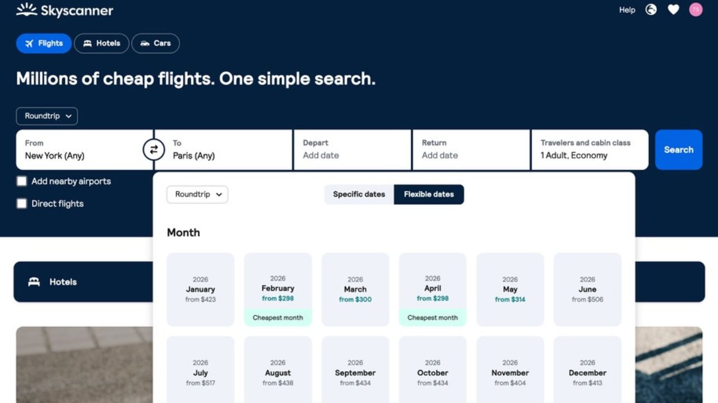
Task: Open the top Roundtrip dropdown
Action: click(47, 116)
